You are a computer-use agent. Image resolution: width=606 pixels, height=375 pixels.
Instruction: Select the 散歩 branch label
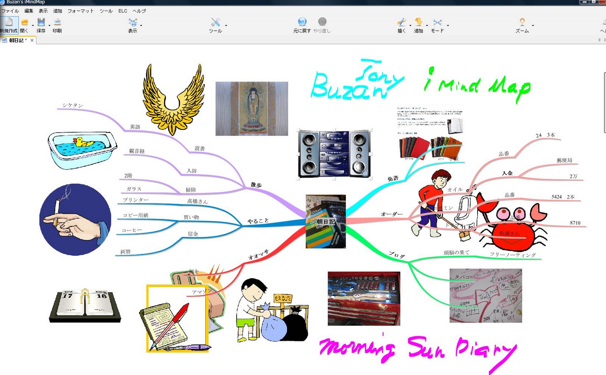256,185
